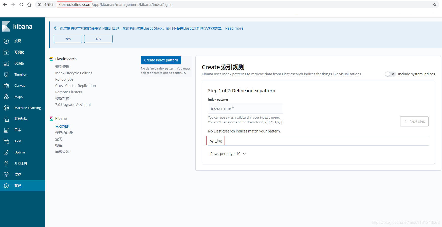Image resolution: width=442 pixels, height=227 pixels.
Task: Open the Read more link
Action: 234,28
